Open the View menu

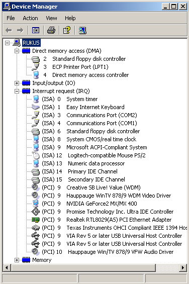pos(51,18)
